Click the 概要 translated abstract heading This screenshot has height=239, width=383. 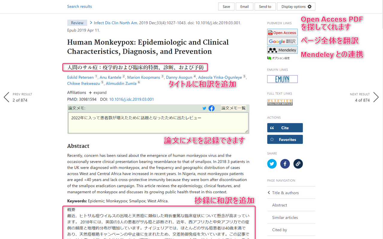tap(71, 210)
